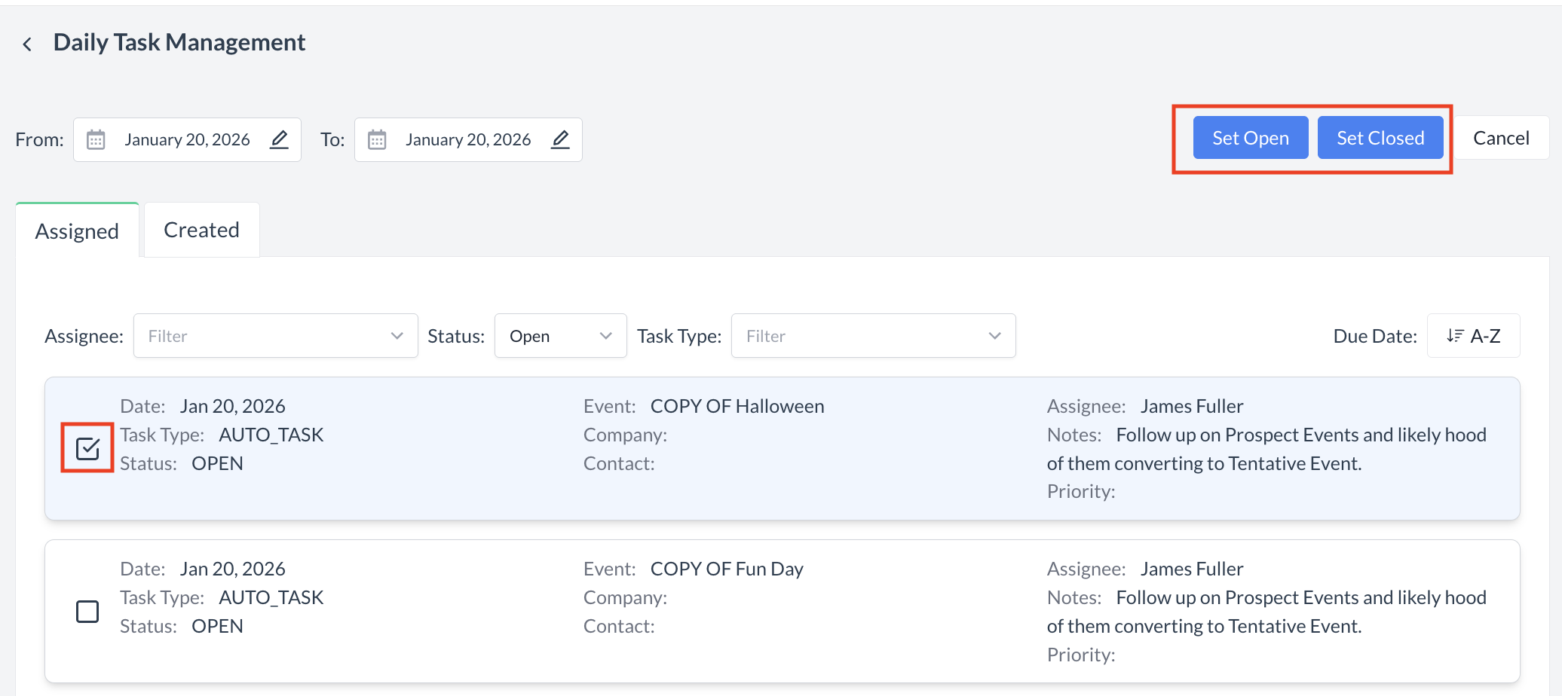This screenshot has height=696, width=1562.
Task: Open the To date calendar icon
Action: (x=377, y=140)
